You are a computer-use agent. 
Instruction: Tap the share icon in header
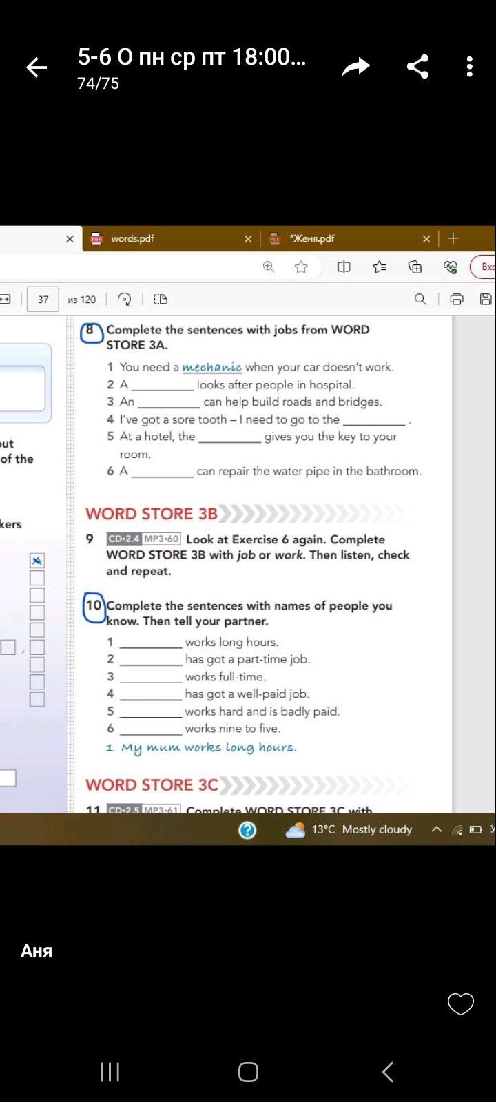tap(417, 67)
